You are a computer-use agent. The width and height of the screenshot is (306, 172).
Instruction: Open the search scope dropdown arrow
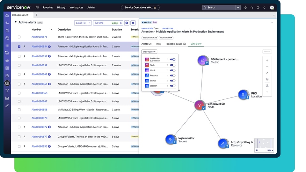tap(238, 8)
